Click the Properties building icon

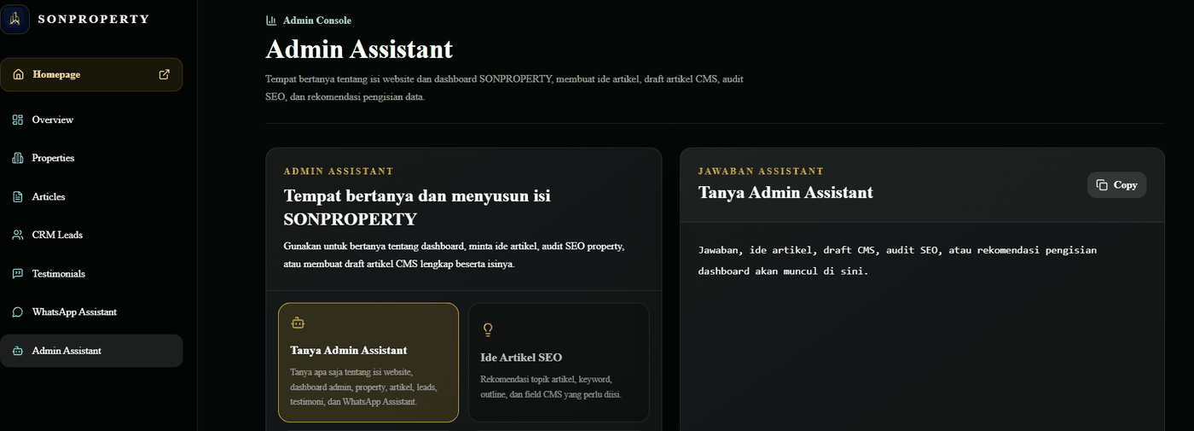(18, 158)
